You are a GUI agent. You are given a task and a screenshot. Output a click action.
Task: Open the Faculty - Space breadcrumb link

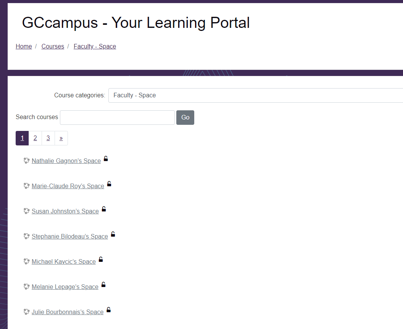[95, 46]
